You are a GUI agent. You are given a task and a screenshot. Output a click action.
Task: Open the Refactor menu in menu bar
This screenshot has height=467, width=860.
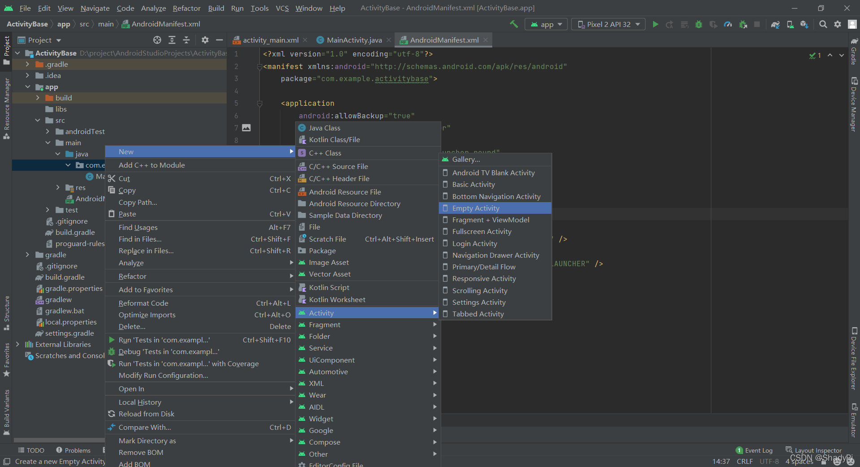186,8
